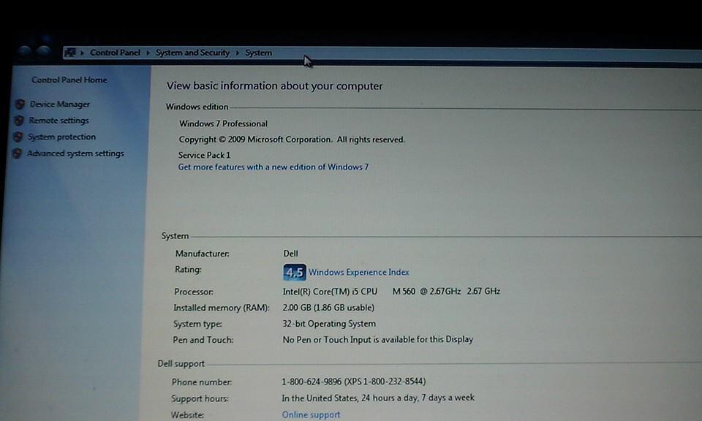
Task: Click the Rating: label
Action: (x=188, y=269)
